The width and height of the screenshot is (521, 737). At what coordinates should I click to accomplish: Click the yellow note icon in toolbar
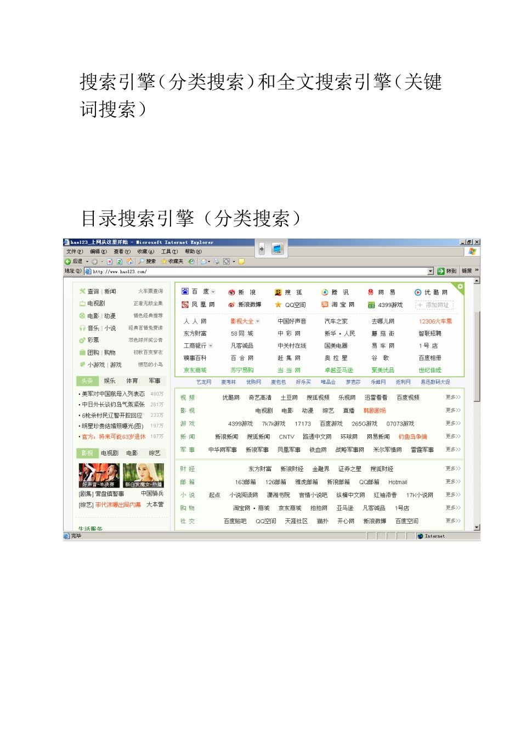(241, 262)
